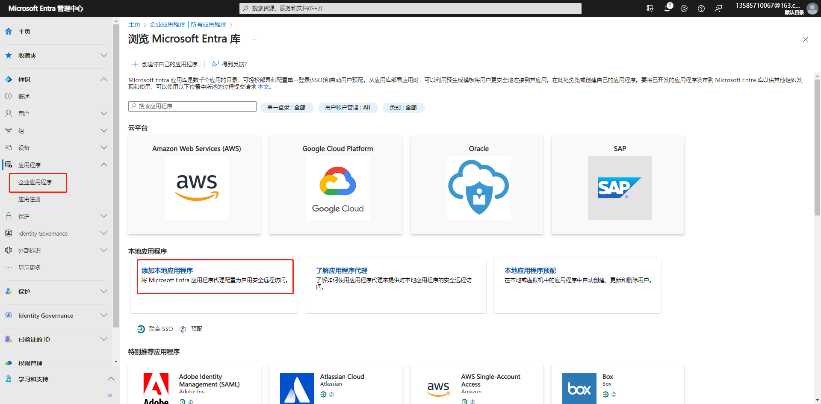821x404 pixels.
Task: Click the 联合 SSO icon
Action: pos(141,329)
